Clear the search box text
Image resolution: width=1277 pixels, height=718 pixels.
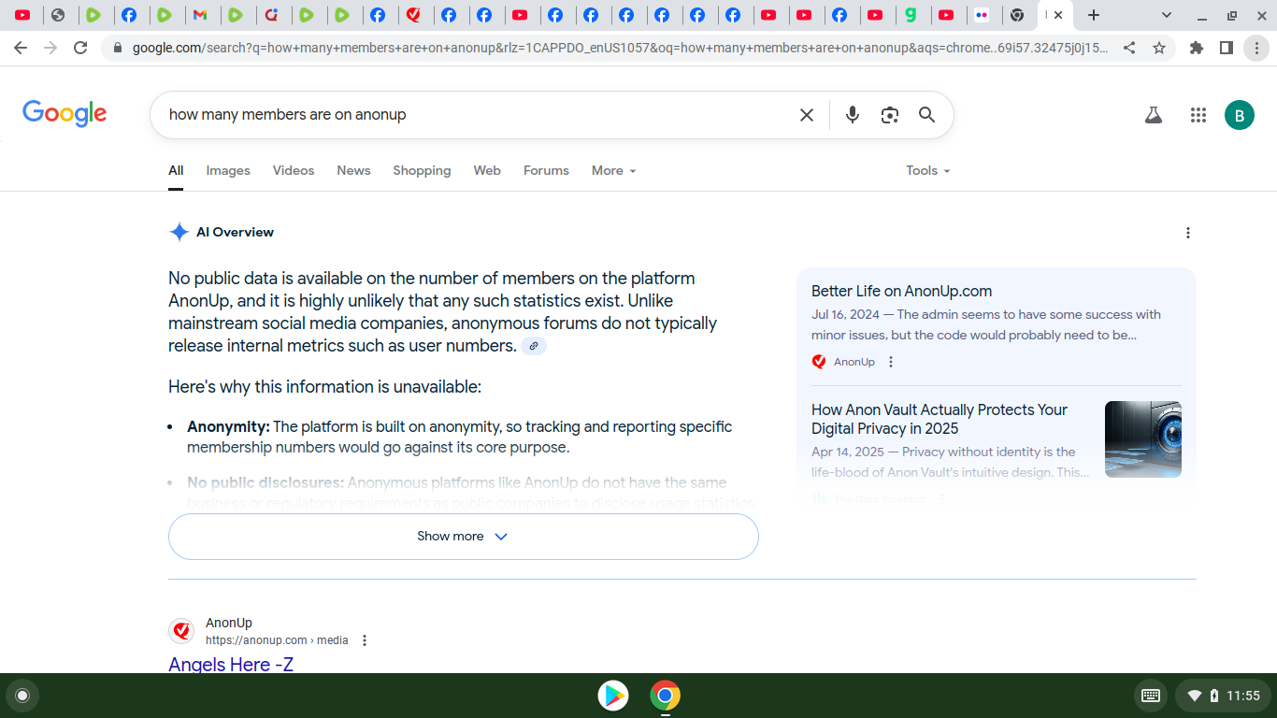[806, 115]
